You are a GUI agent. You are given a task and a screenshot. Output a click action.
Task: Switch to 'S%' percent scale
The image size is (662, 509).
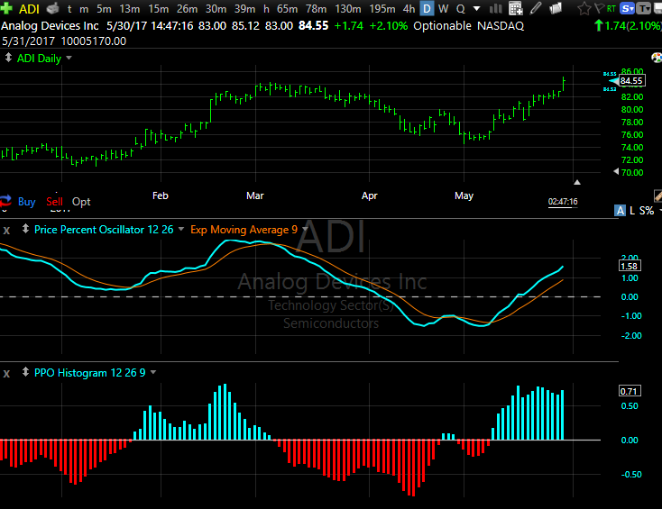[647, 211]
